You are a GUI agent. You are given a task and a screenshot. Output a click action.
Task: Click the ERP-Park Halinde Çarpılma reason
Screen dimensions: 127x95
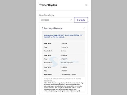click(68, 75)
